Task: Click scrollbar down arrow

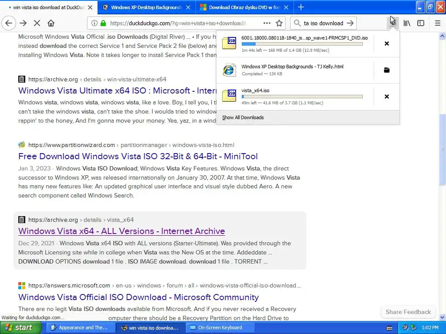Action: click(443, 317)
